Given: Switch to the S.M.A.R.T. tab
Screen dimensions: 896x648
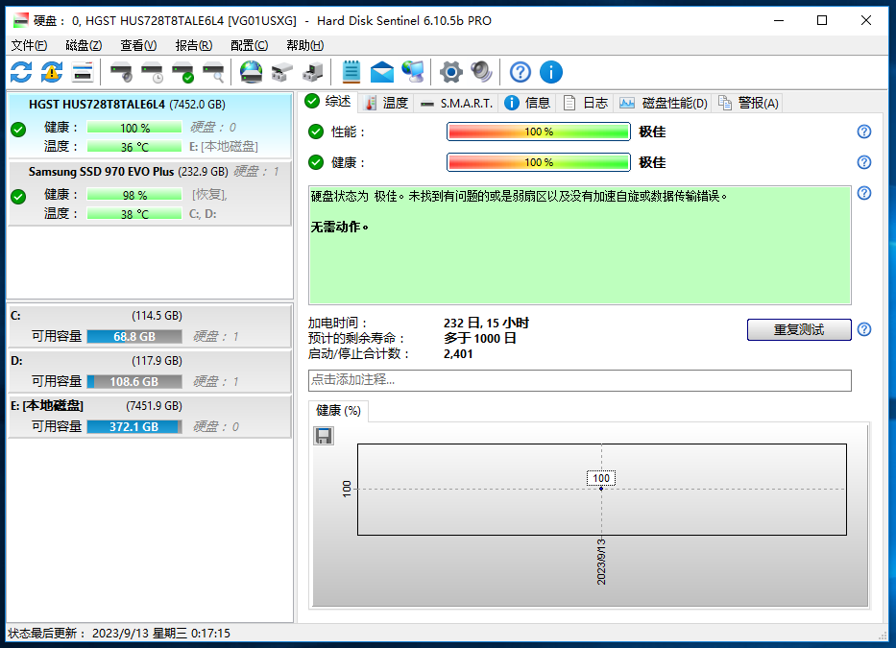Looking at the screenshot, I should [x=456, y=103].
